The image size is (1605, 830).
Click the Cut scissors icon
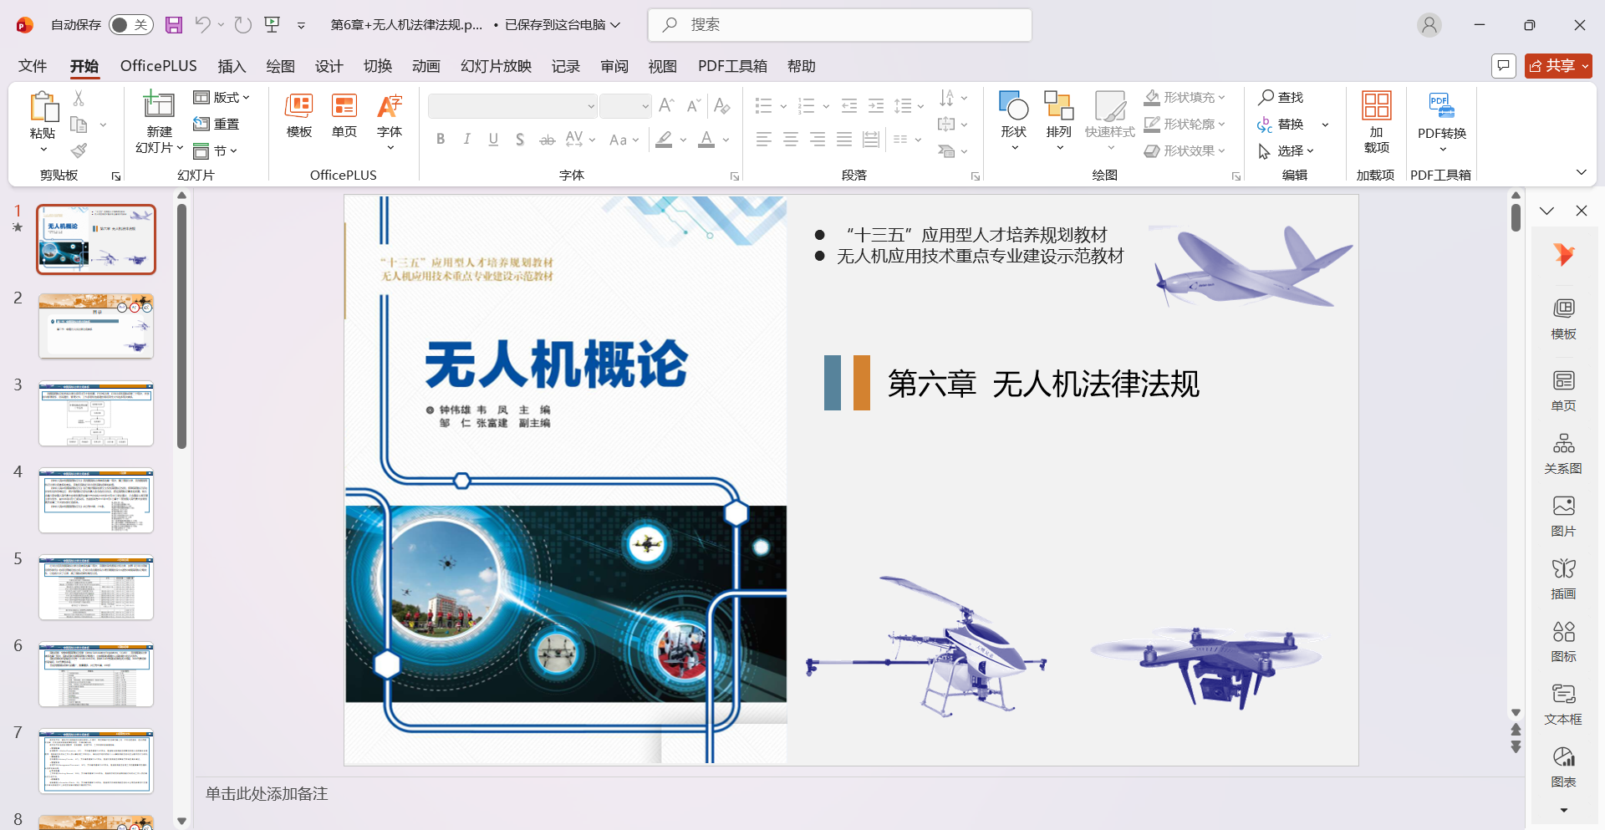point(79,98)
